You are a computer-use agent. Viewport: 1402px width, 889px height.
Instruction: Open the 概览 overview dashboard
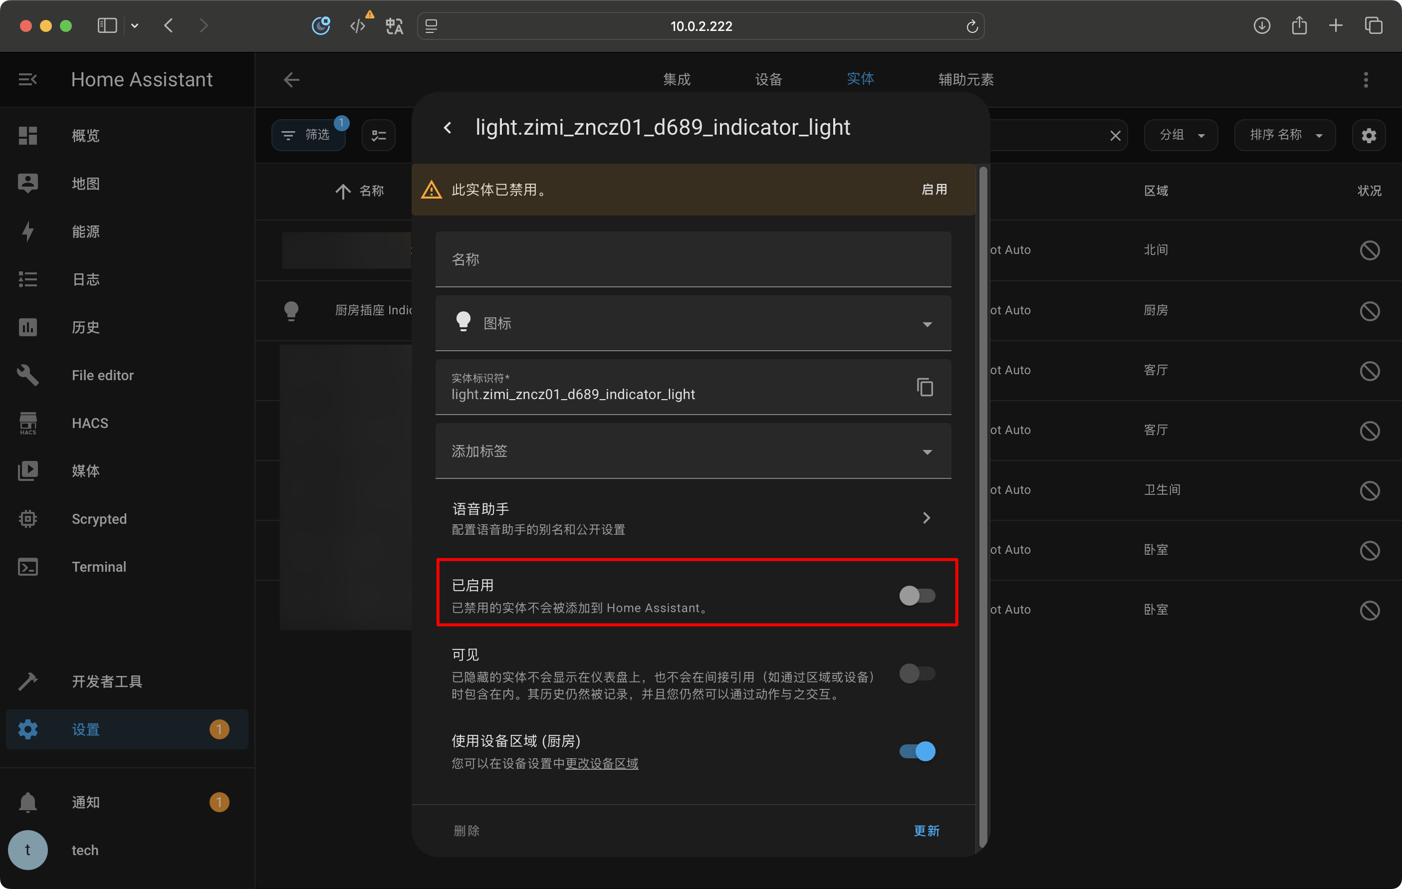[127, 136]
